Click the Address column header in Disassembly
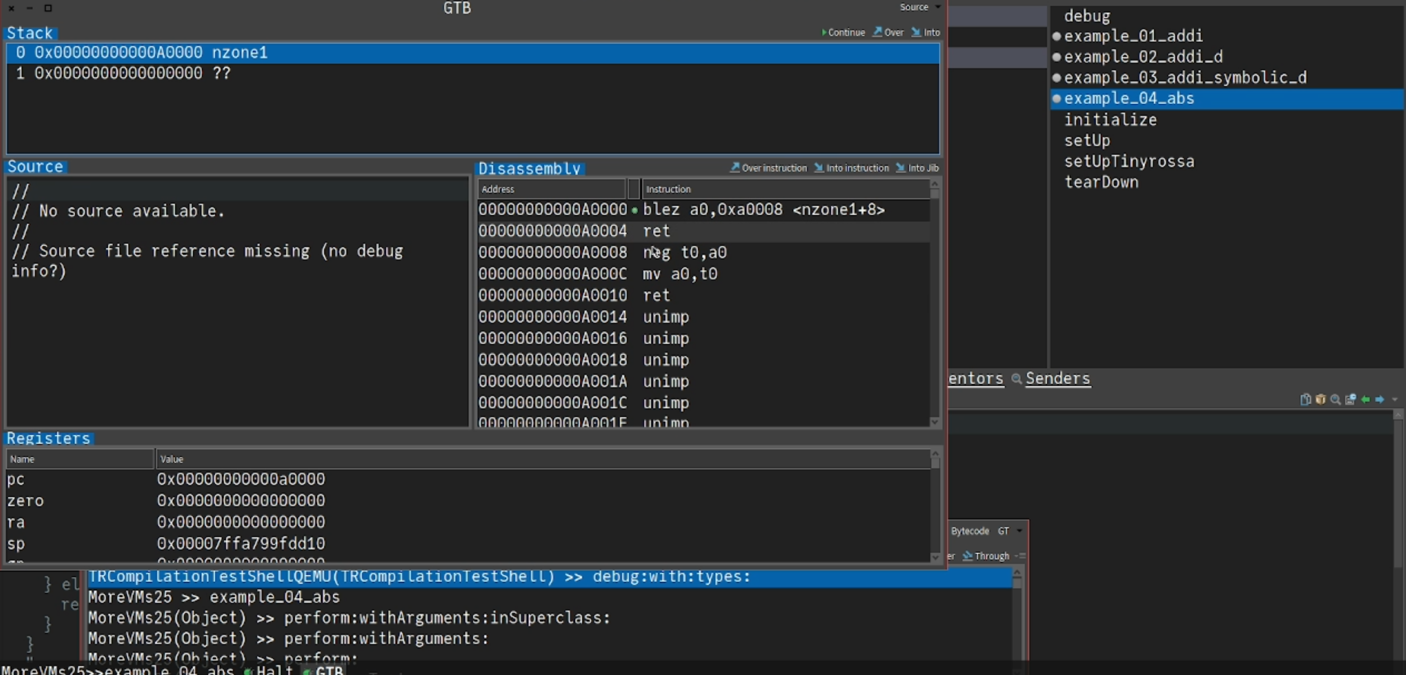This screenshot has height=675, width=1406. [x=551, y=189]
